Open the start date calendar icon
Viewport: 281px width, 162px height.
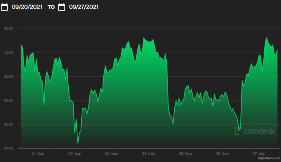pyautogui.click(x=5, y=7)
